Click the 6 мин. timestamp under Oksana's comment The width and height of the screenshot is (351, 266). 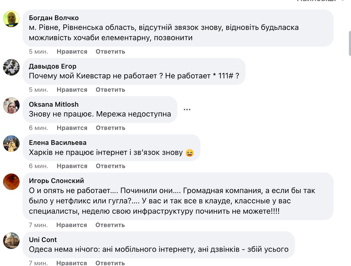[39, 128]
